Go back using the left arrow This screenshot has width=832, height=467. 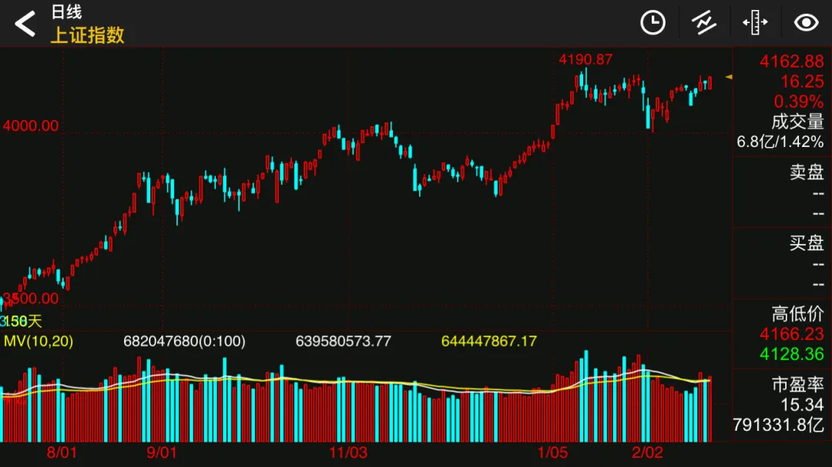[25, 24]
